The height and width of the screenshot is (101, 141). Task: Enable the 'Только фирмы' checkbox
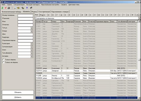3,59
